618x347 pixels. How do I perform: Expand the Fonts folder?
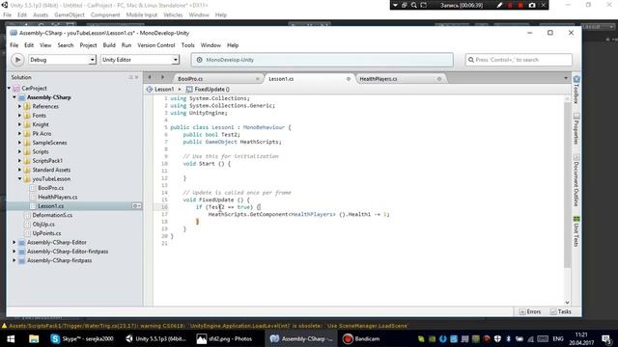19,116
